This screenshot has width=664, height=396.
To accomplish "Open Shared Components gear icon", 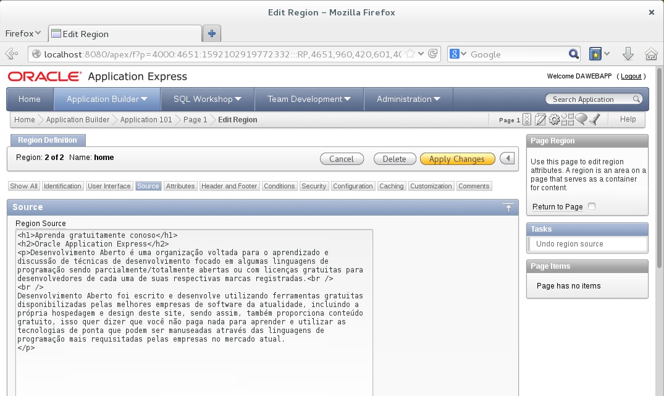I will click(554, 120).
